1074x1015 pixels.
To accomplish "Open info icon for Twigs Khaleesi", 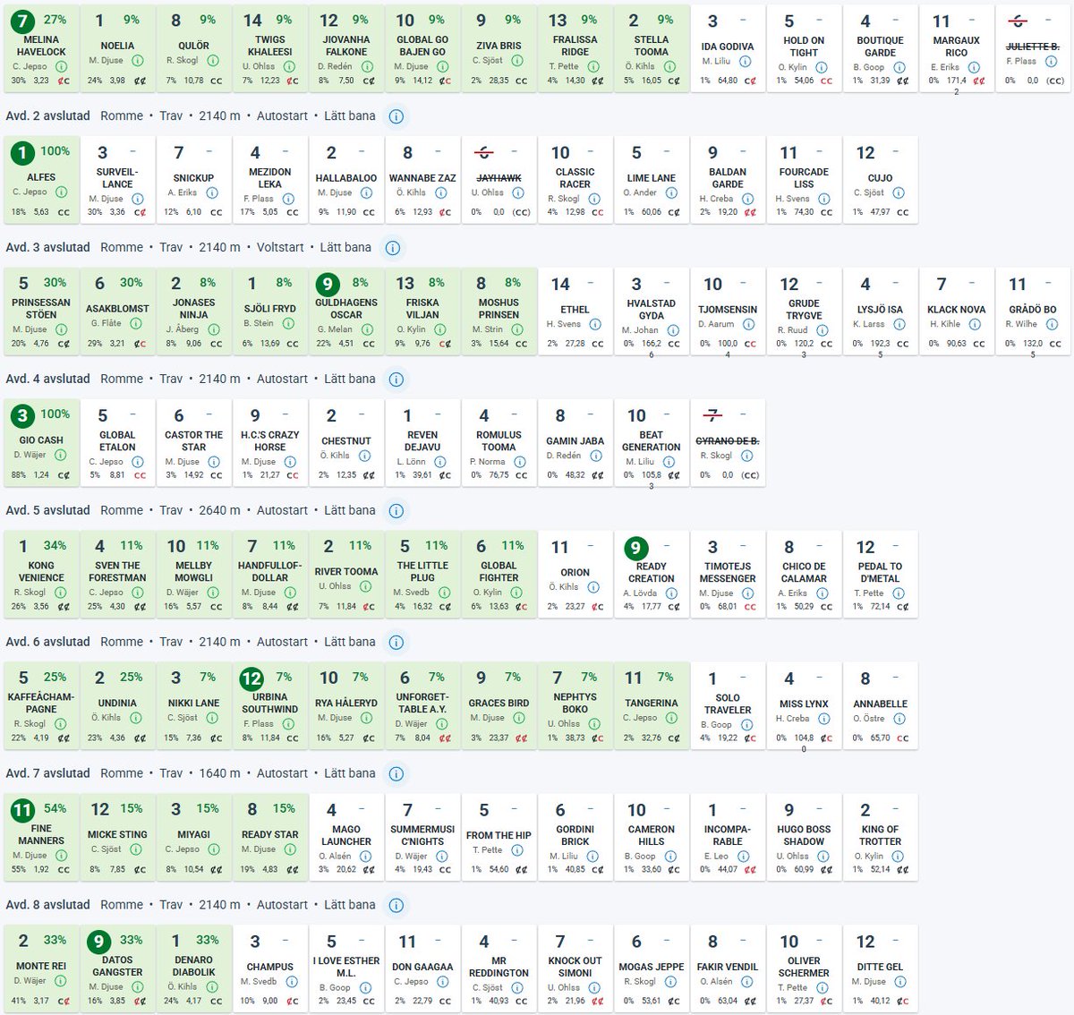I will [290, 66].
